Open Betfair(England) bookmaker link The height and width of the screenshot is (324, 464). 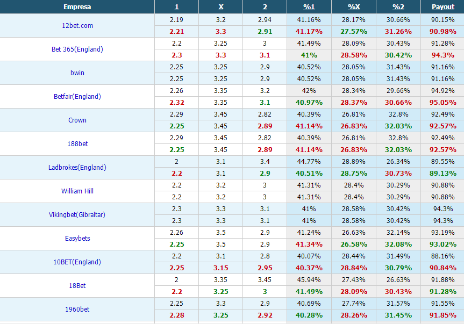coord(77,97)
